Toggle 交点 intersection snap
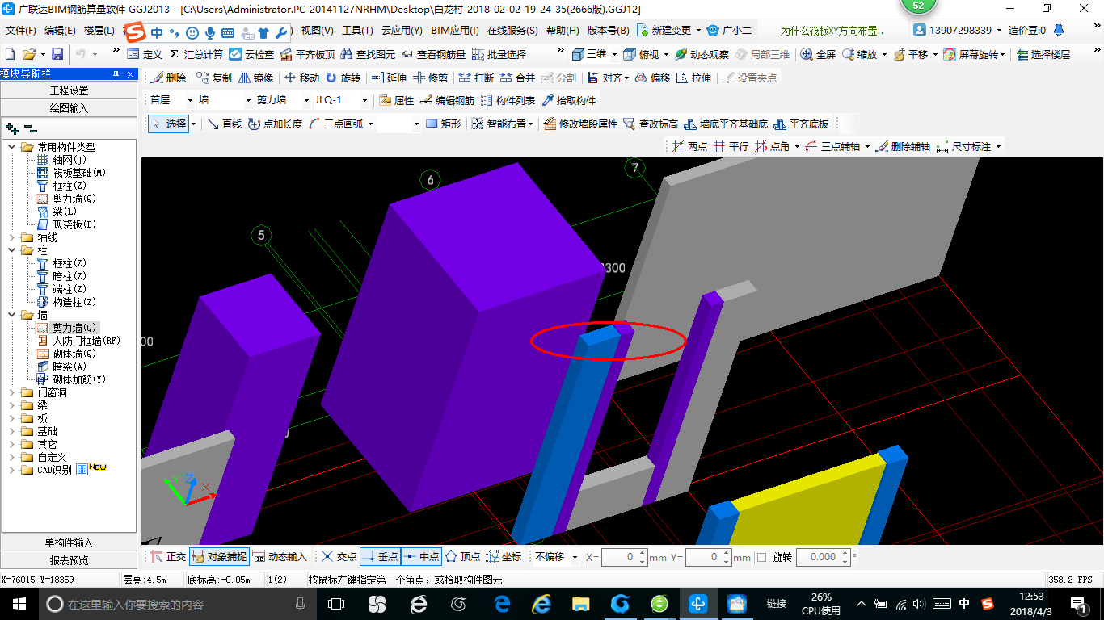This screenshot has height=620, width=1104. [339, 556]
